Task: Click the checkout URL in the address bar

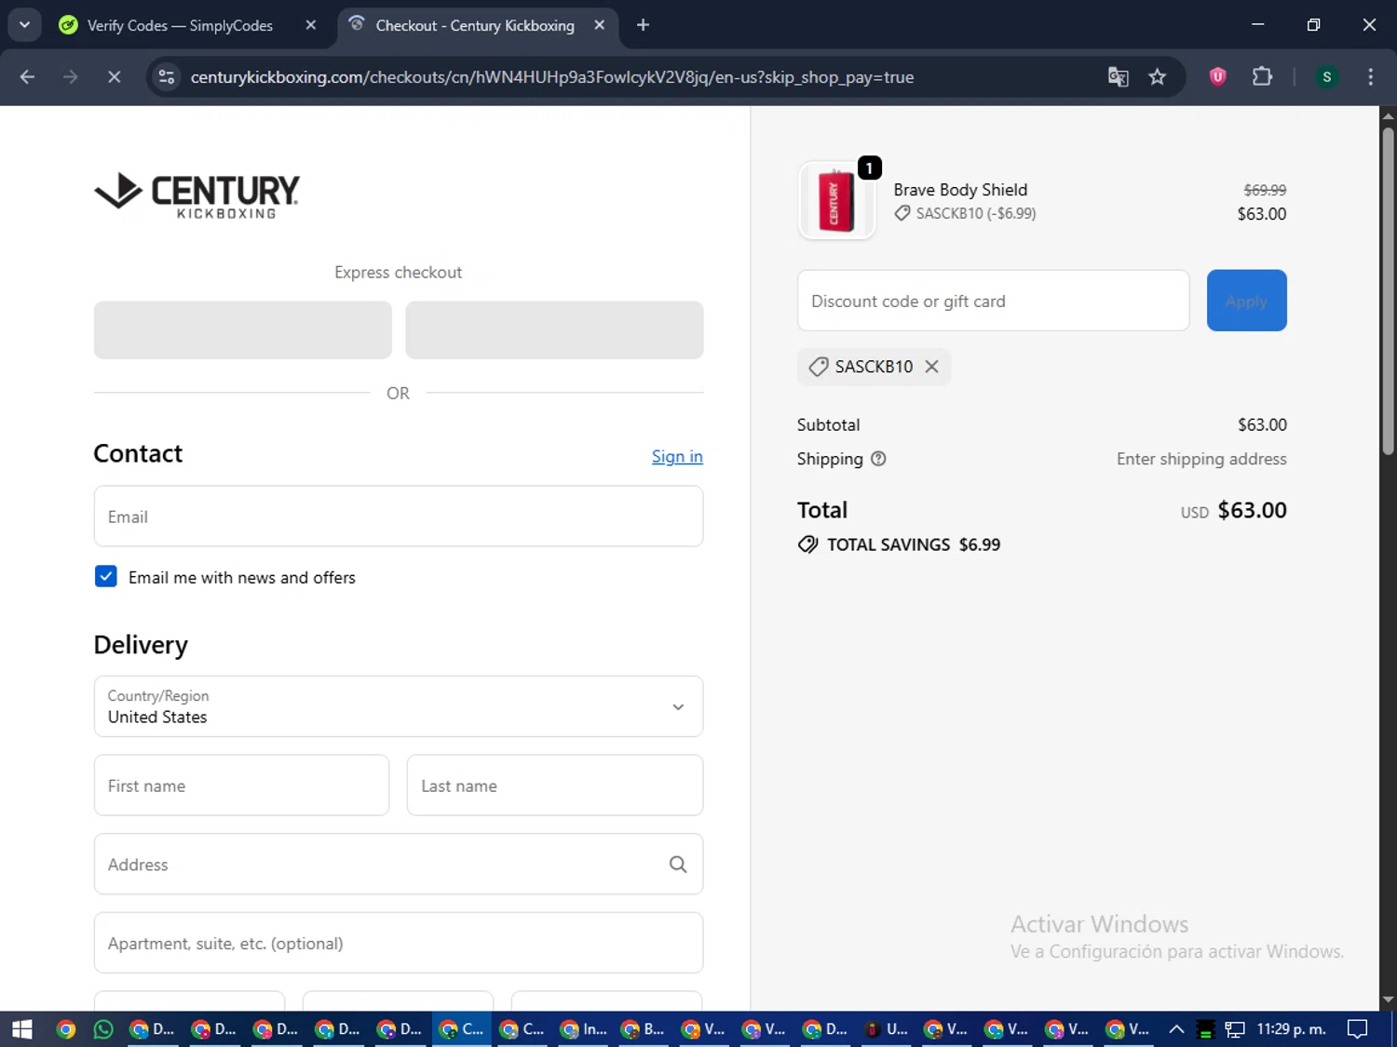Action: (x=551, y=77)
